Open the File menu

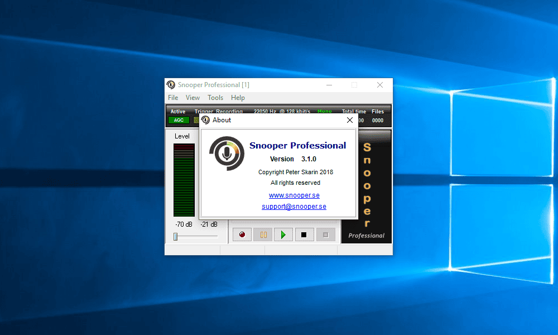pyautogui.click(x=173, y=98)
